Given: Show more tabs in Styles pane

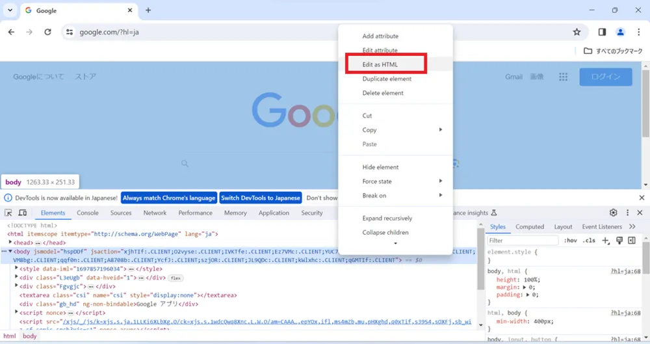Looking at the screenshot, I should click(x=632, y=226).
